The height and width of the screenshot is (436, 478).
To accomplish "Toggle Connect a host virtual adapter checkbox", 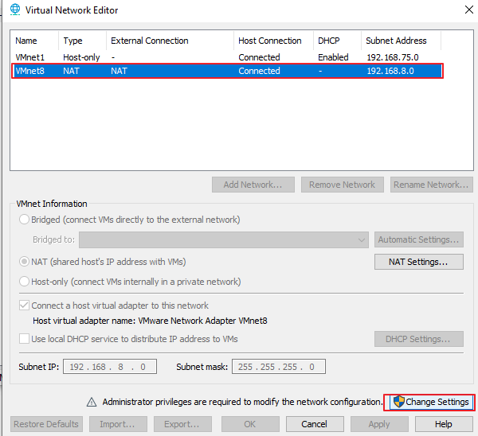I will 24,306.
